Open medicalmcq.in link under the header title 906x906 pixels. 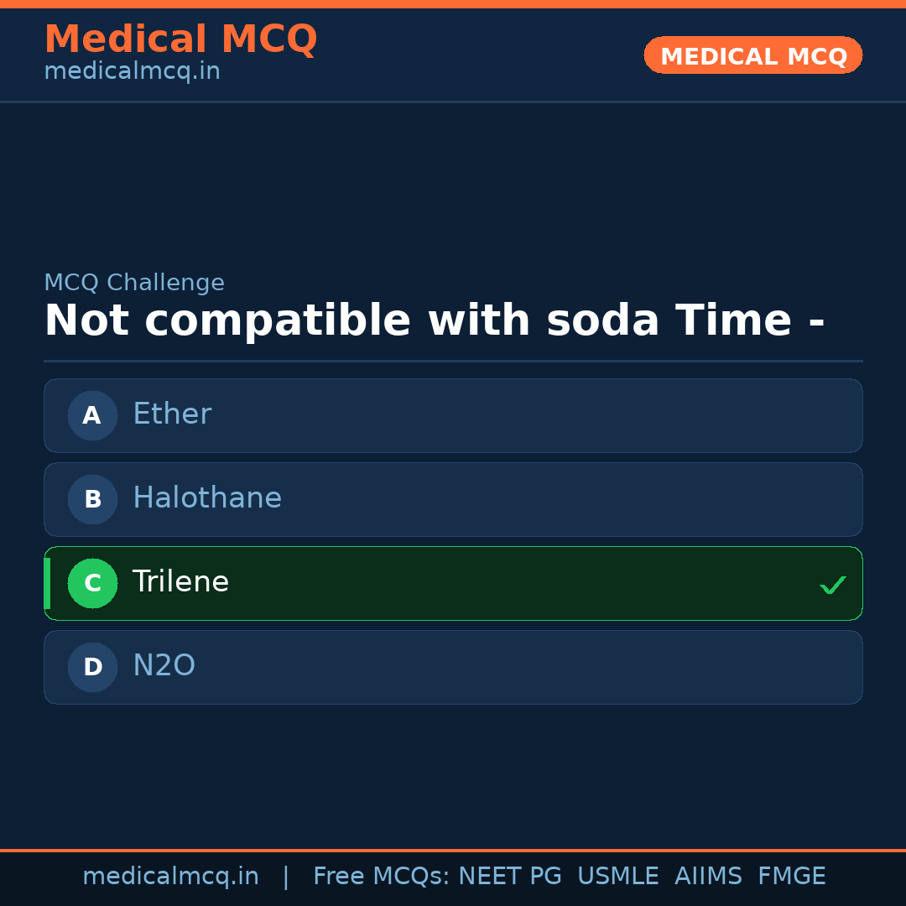[x=132, y=71]
